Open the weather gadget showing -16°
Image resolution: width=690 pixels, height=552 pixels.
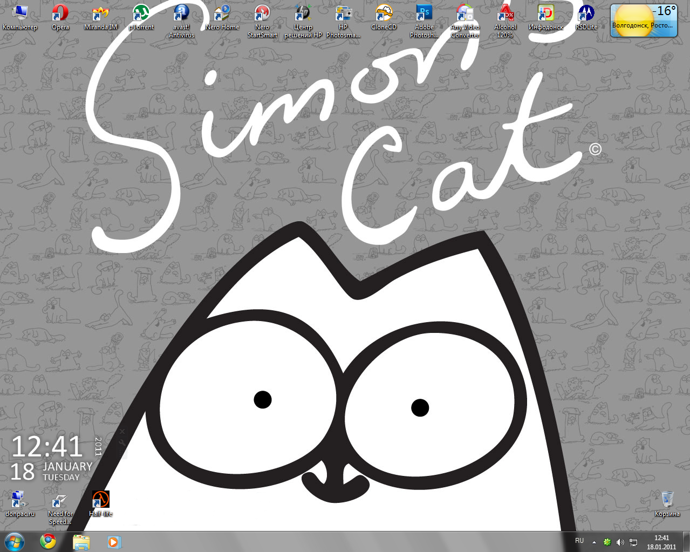point(644,21)
